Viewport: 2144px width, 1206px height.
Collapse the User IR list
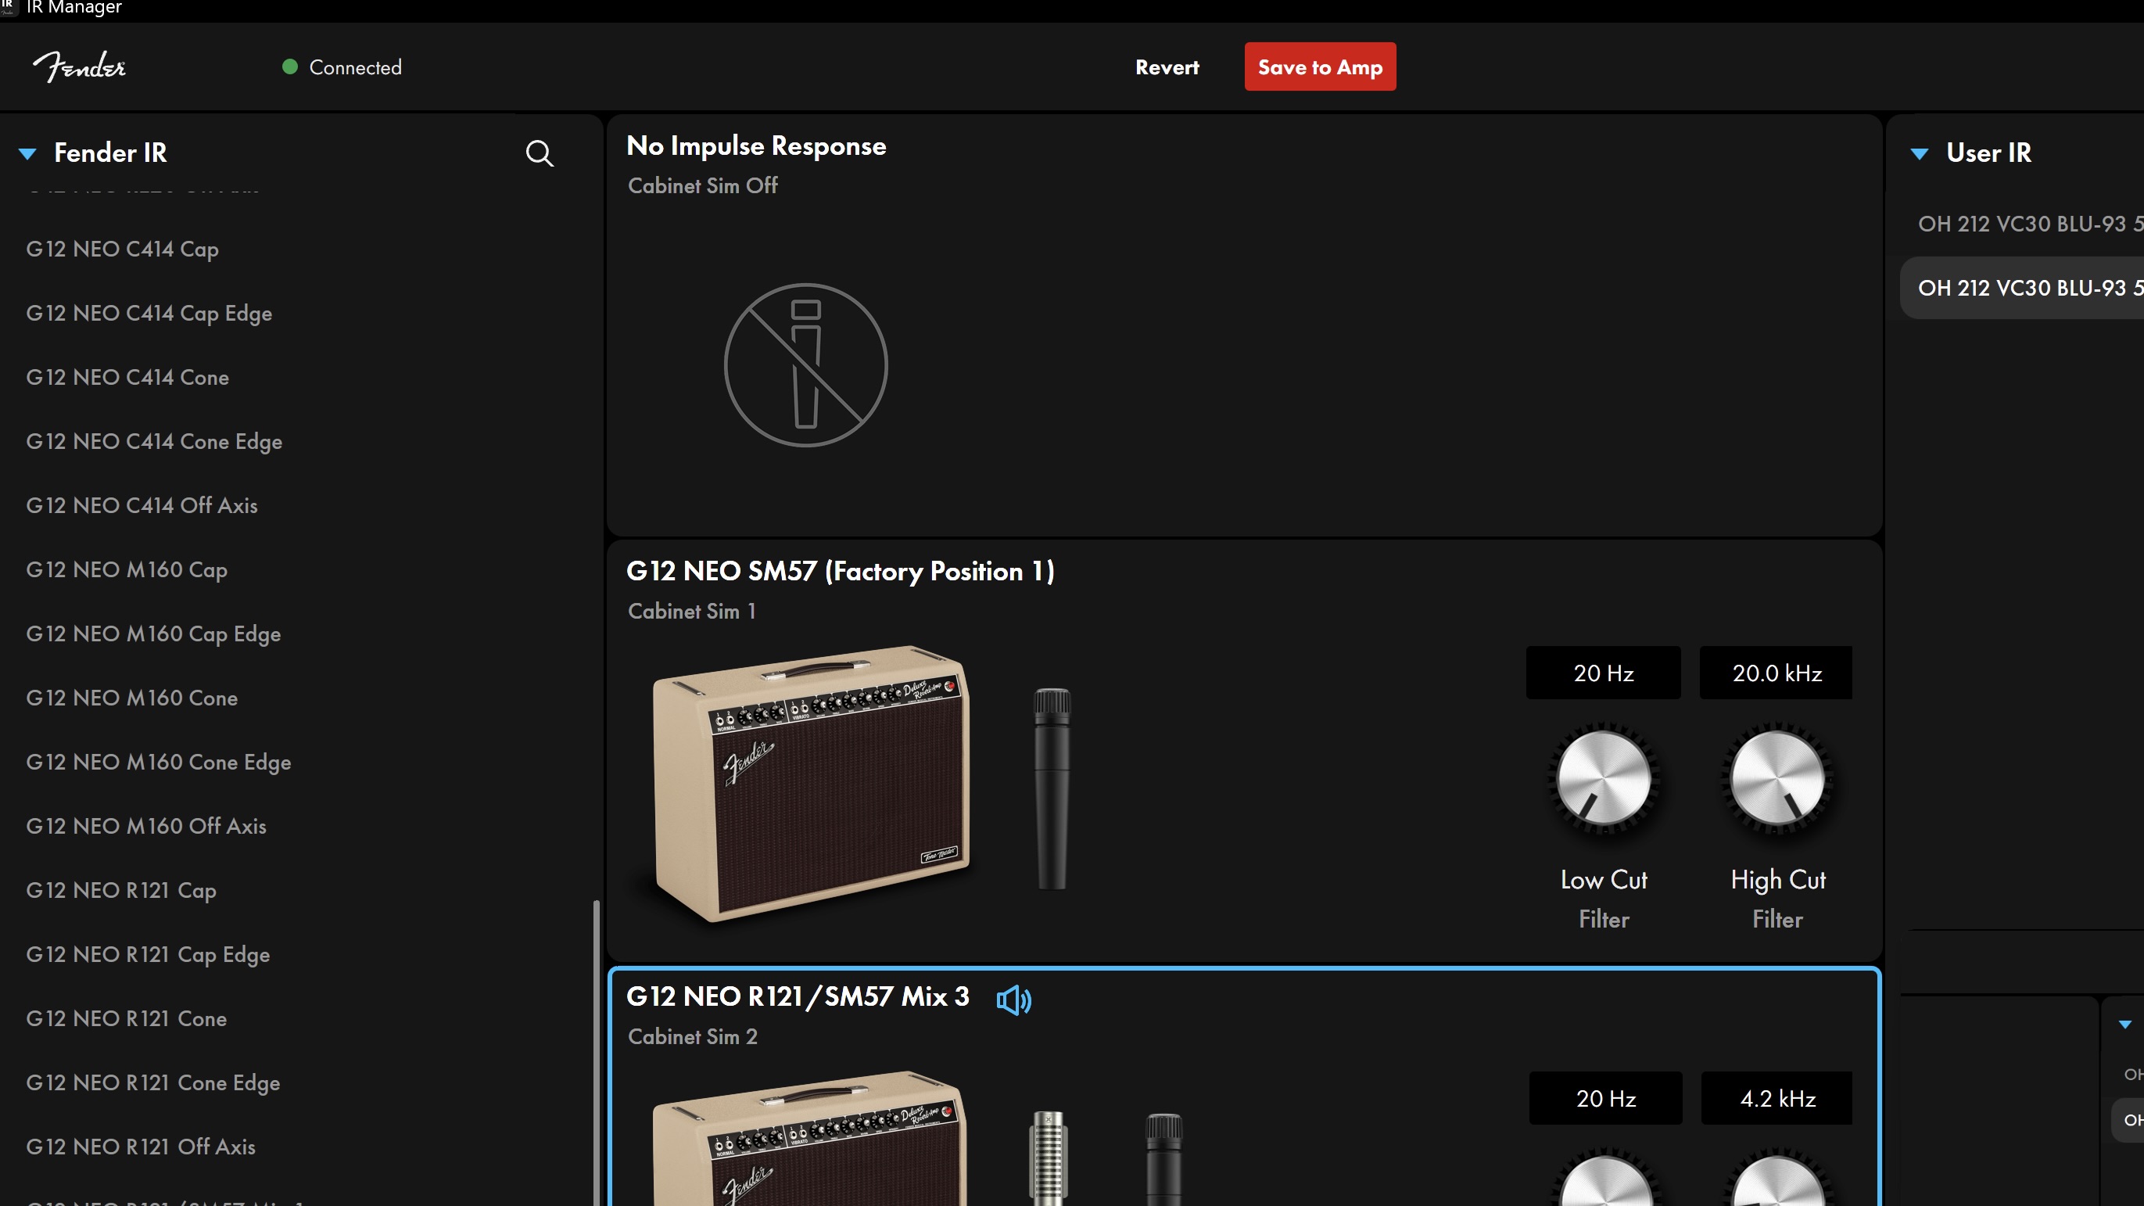click(1920, 153)
